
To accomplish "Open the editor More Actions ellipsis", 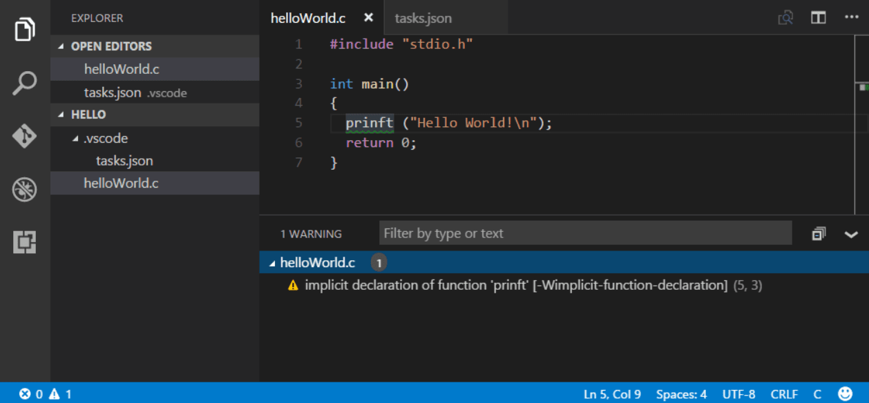I will tap(851, 18).
